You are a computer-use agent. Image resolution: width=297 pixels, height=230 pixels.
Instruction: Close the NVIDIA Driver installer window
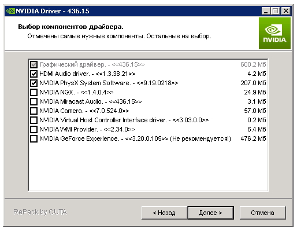286,11
